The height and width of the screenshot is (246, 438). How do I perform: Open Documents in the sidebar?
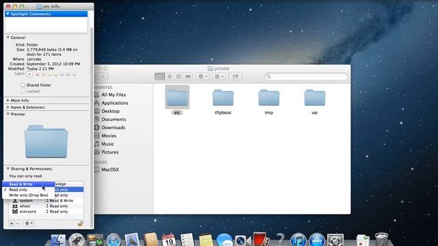pyautogui.click(x=114, y=120)
